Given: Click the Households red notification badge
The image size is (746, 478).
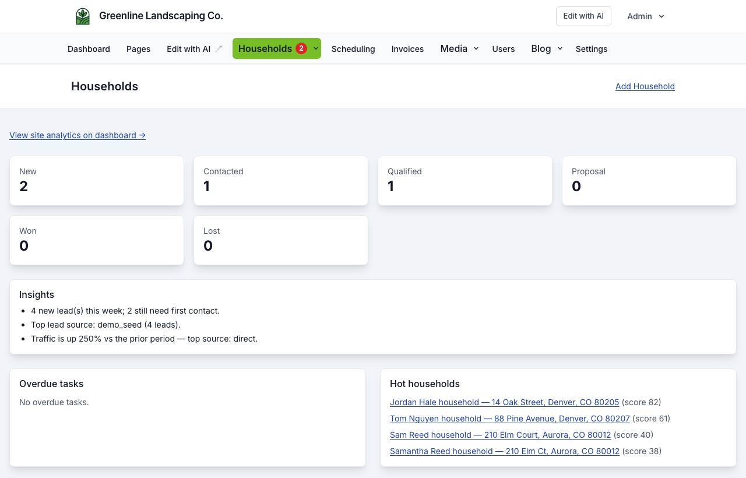Looking at the screenshot, I should [301, 48].
